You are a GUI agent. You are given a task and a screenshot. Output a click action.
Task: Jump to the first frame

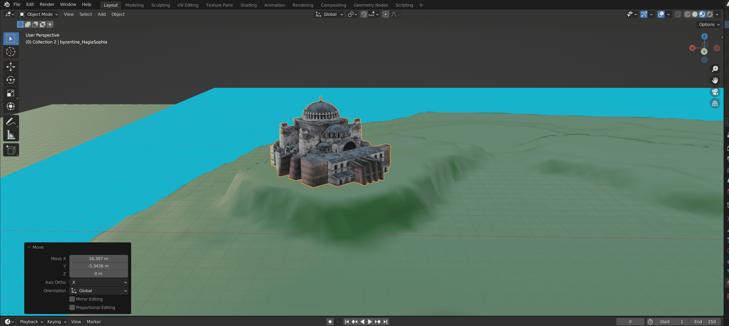(x=347, y=322)
